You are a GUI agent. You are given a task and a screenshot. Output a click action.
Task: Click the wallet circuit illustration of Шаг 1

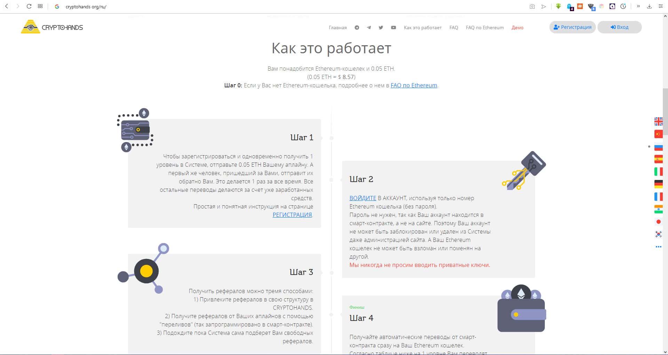tap(135, 130)
